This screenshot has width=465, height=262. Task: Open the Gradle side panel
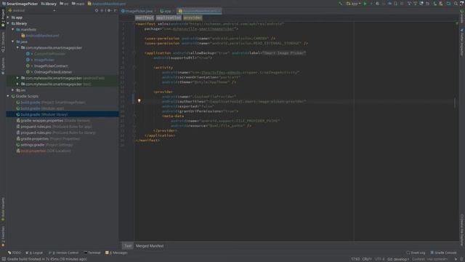click(462, 16)
